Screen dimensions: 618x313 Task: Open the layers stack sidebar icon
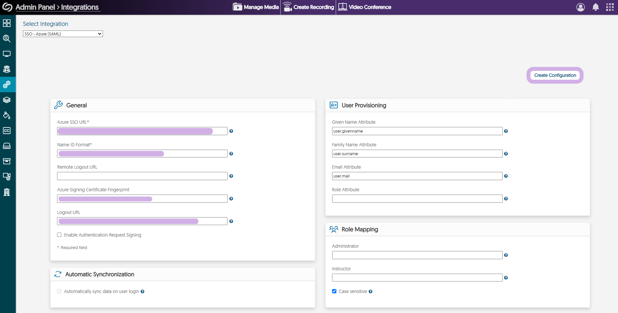tap(7, 100)
